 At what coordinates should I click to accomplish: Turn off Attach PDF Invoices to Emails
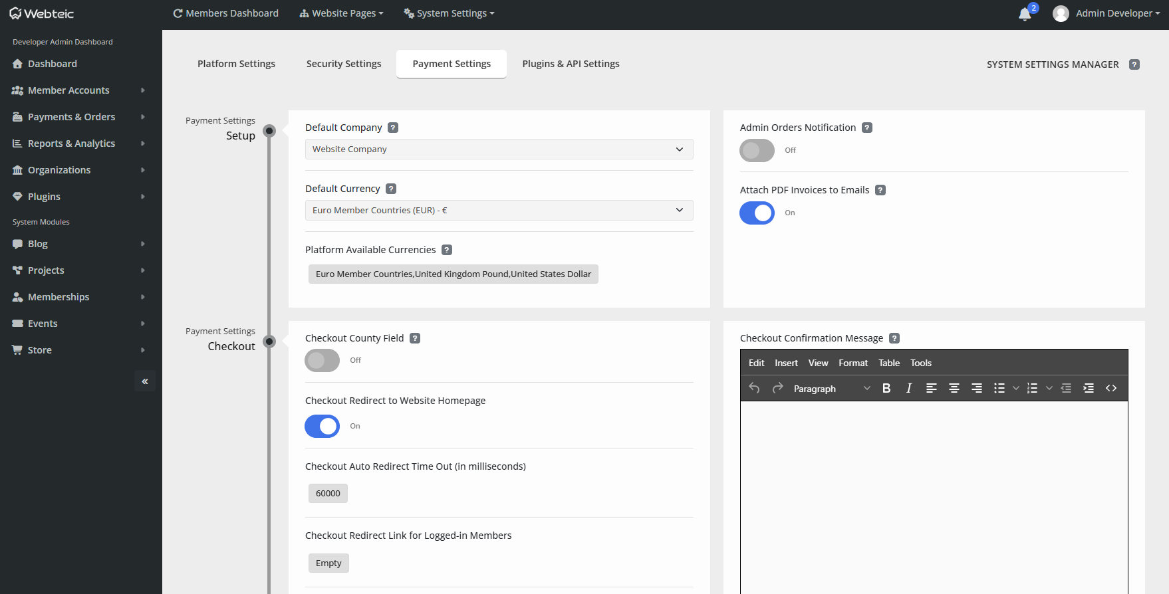(x=757, y=213)
